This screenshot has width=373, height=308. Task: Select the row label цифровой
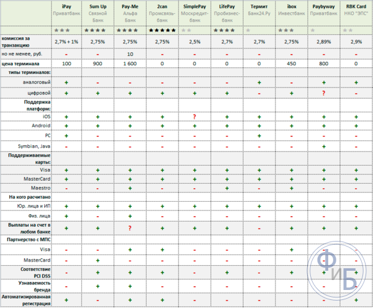(39, 93)
